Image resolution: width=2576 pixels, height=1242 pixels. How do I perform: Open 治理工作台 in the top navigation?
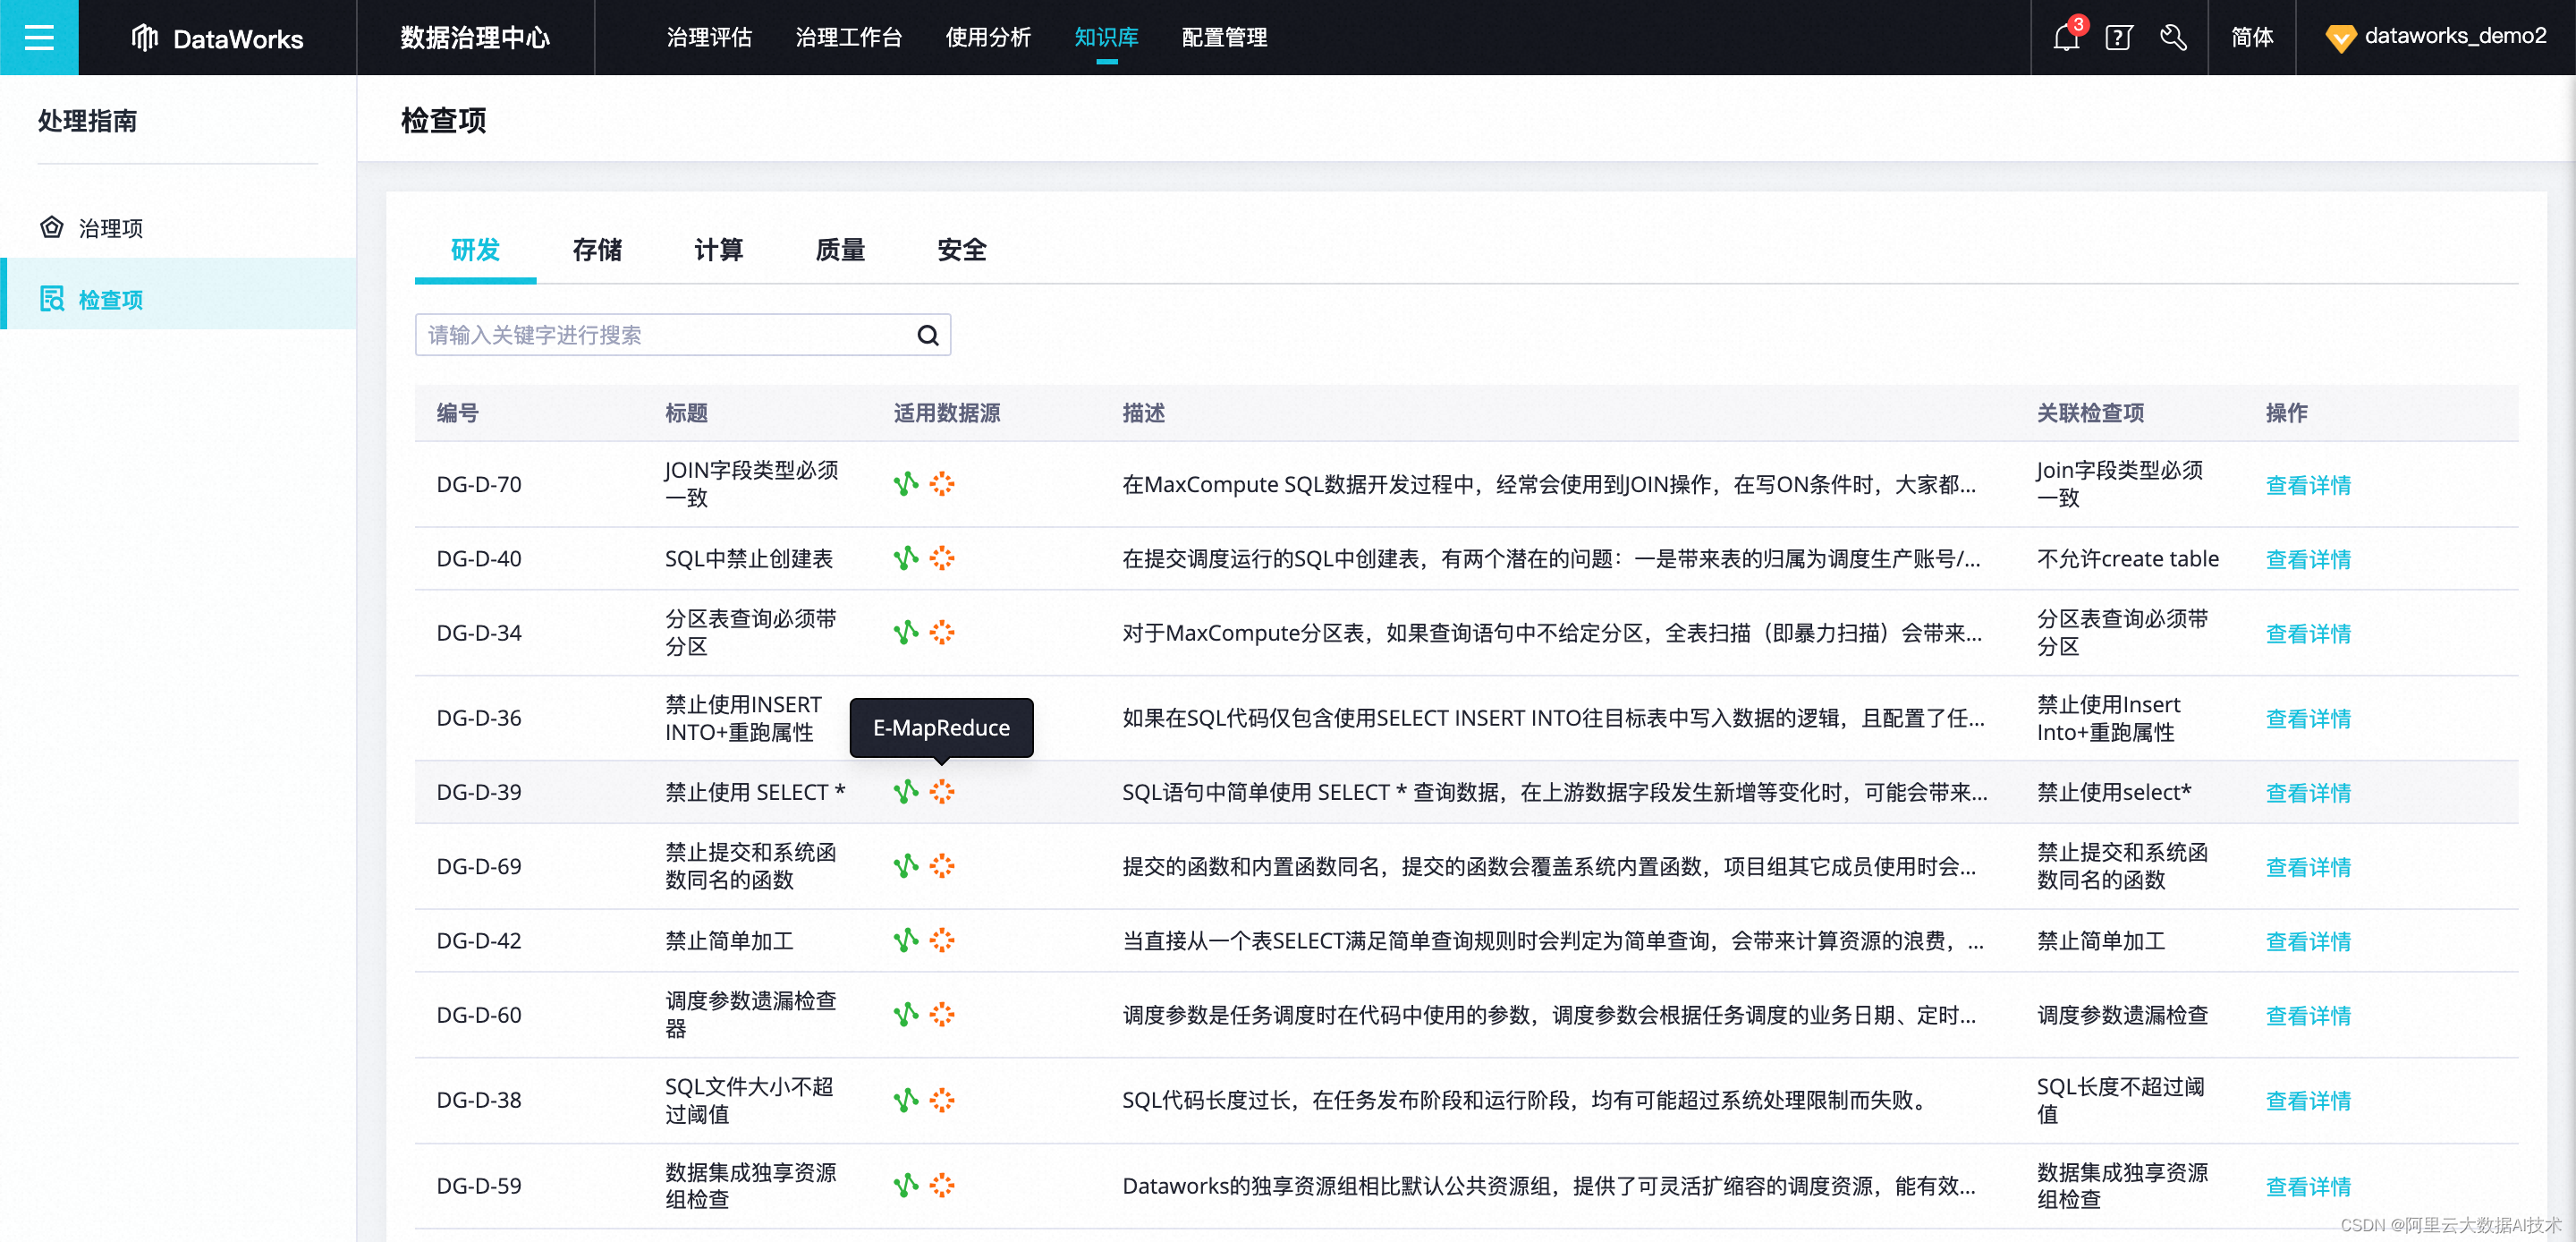pos(849,38)
